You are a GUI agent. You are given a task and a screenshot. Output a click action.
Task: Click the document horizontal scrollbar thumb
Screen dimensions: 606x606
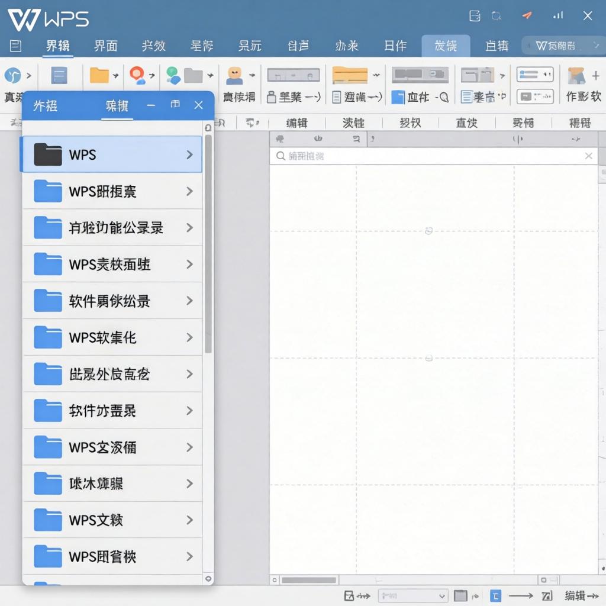[308, 580]
